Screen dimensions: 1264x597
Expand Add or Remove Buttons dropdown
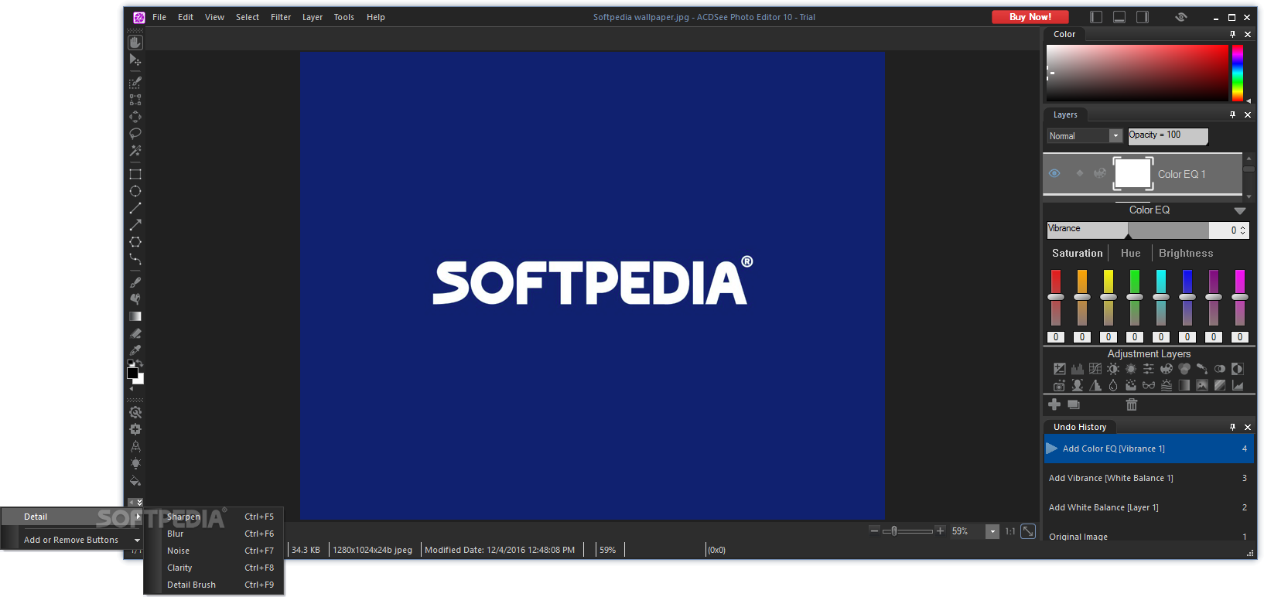click(138, 541)
